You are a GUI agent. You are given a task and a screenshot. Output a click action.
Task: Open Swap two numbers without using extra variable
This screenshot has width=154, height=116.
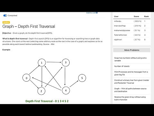click(130, 59)
